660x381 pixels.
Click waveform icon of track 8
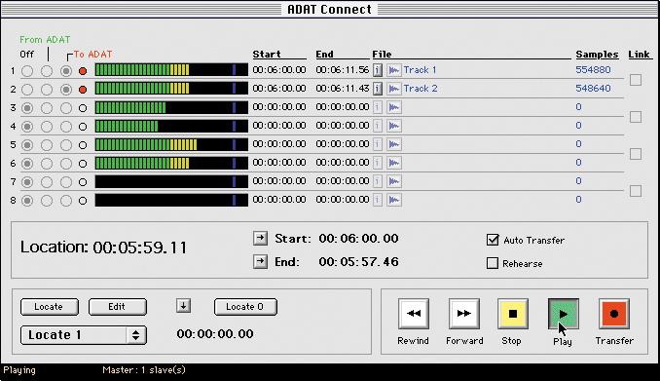(394, 200)
